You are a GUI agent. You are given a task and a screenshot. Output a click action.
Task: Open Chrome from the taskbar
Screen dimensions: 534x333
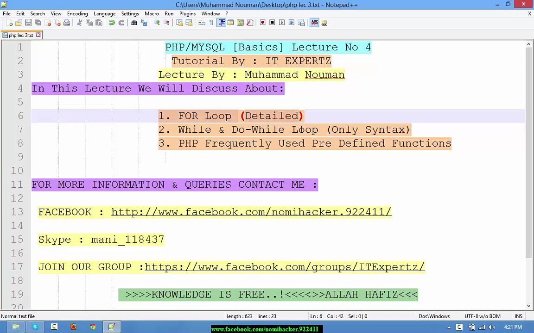tap(92, 327)
